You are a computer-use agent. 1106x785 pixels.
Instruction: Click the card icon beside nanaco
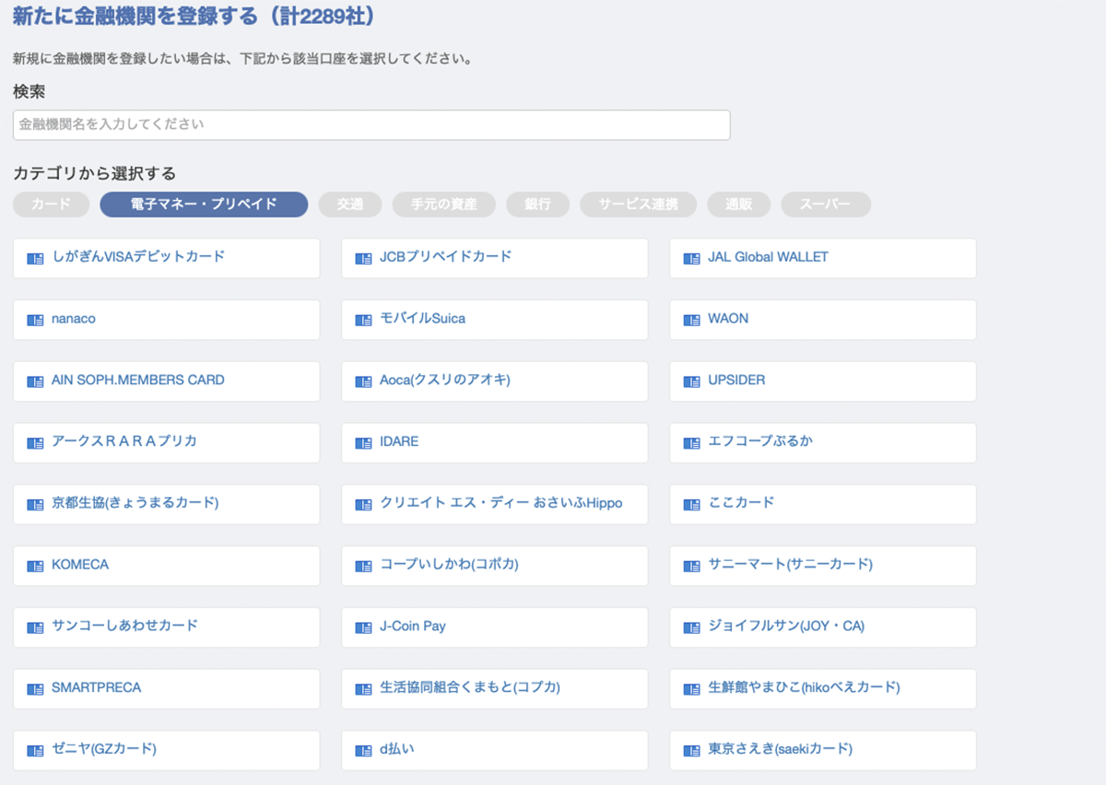coord(36,320)
